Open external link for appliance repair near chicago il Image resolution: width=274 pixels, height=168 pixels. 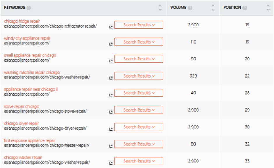pyautogui.click(x=111, y=95)
